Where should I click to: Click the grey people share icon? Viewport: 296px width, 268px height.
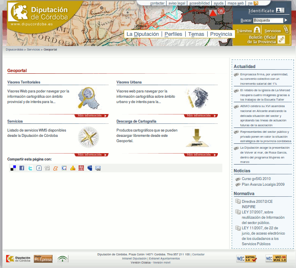[x=47, y=168]
